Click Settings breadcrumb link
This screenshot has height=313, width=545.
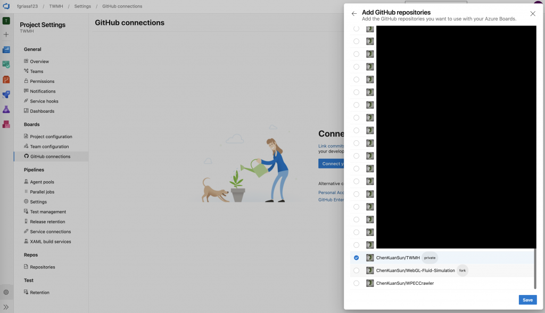(x=82, y=6)
